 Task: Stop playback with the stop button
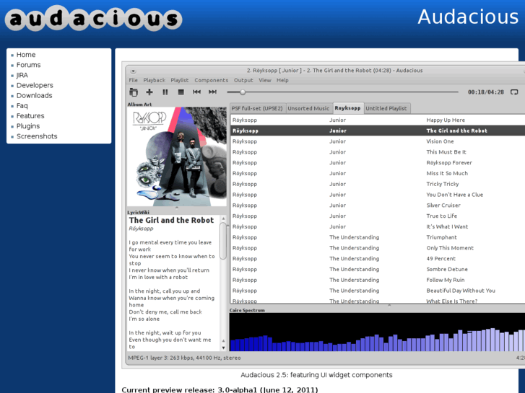click(181, 92)
